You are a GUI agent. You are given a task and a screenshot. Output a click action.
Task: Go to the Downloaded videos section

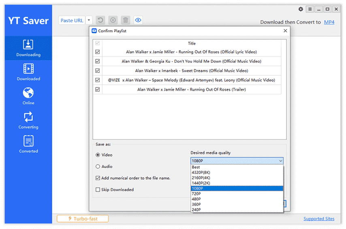point(28,72)
